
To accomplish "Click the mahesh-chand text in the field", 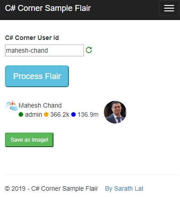I will 27,50.
